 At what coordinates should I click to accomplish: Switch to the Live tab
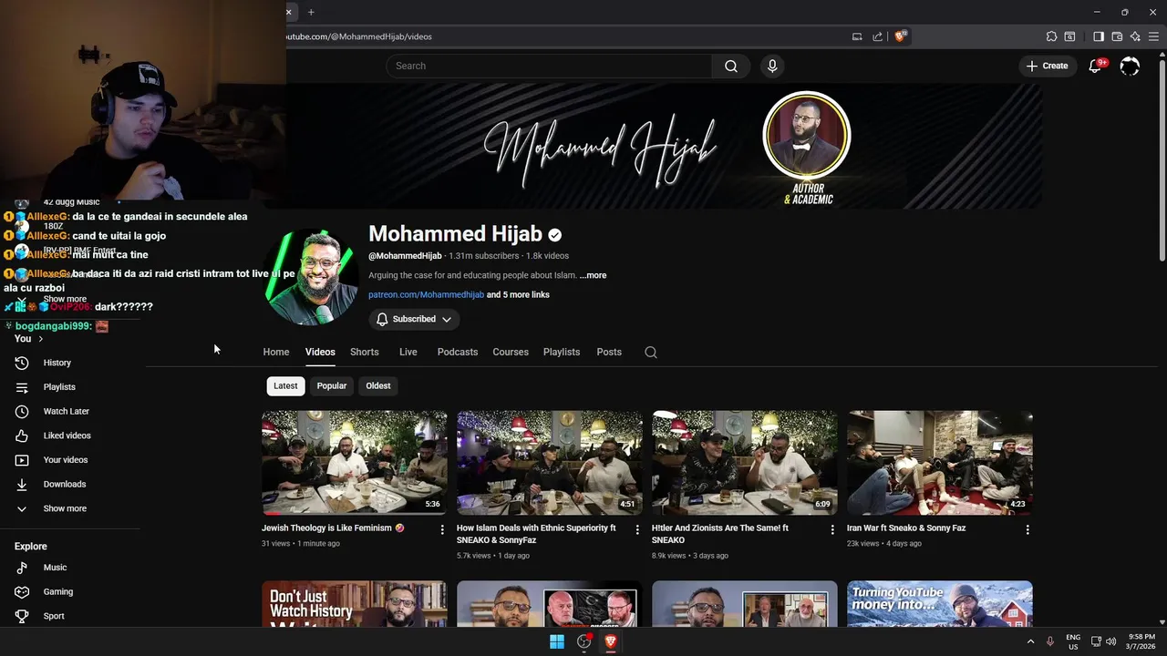408,352
